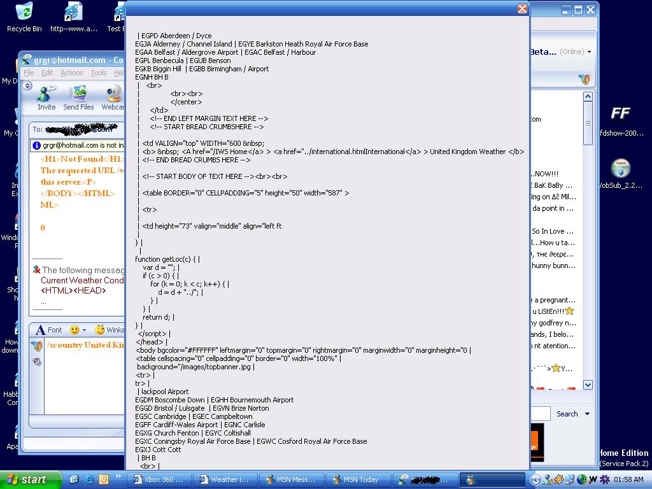Open the Online status dropdown arrow
Screen dimensions: 652x489
[589, 52]
